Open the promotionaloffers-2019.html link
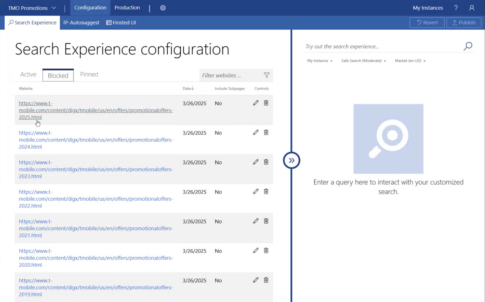This screenshot has height=302, width=485. click(x=96, y=287)
